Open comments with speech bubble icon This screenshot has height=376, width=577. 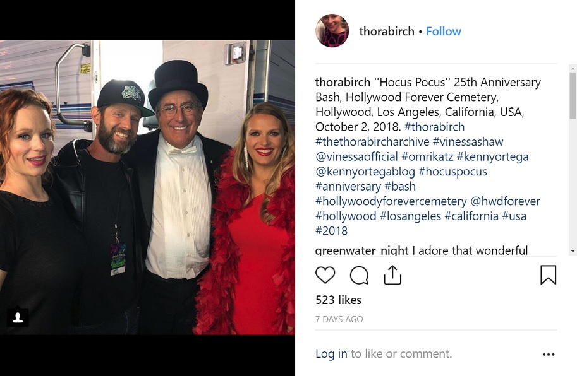[x=359, y=275]
